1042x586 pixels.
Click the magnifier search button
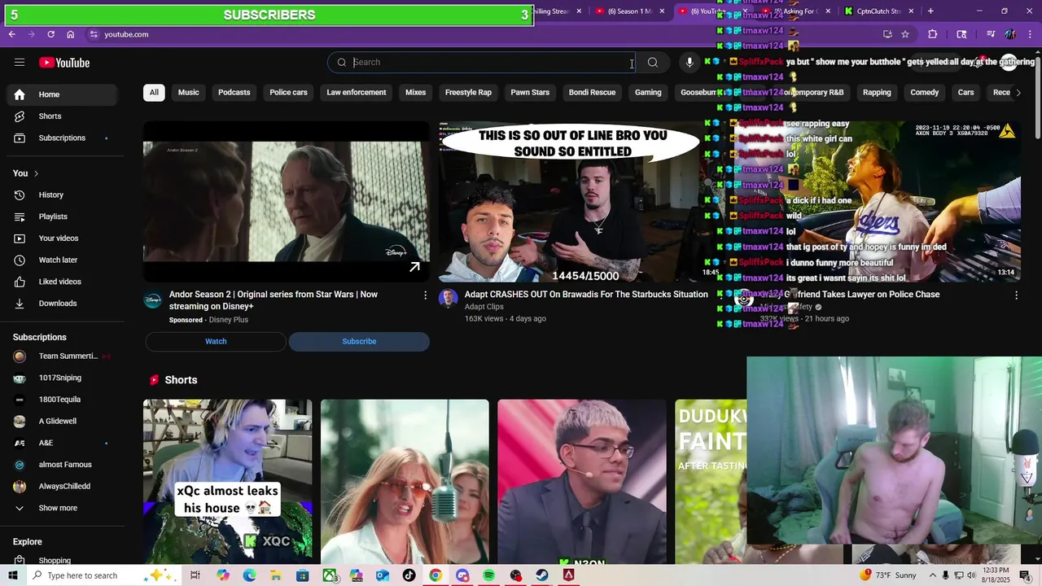(653, 63)
